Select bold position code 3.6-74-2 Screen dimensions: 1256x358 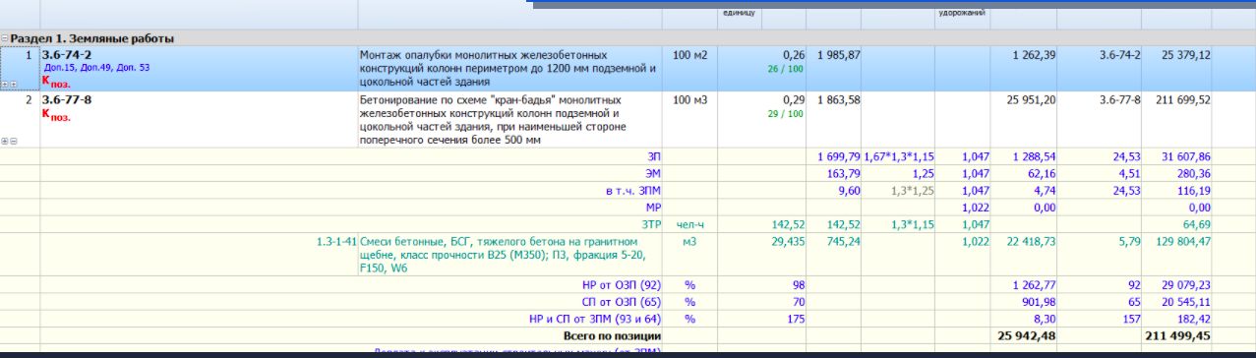(67, 55)
